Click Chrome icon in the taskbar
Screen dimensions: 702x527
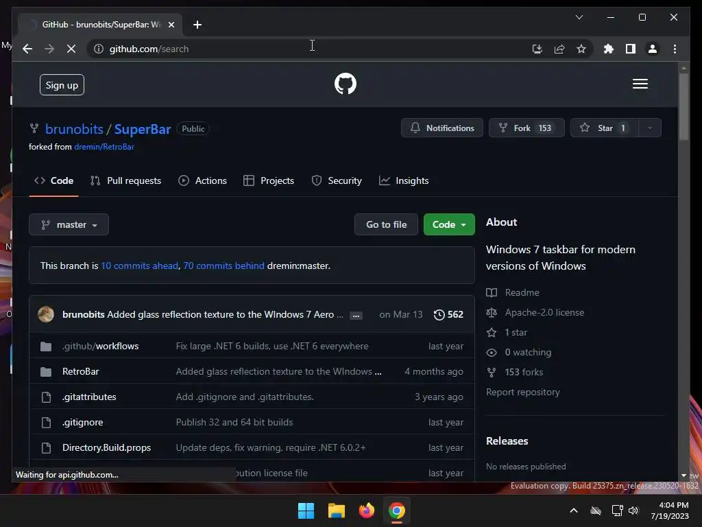(x=397, y=511)
